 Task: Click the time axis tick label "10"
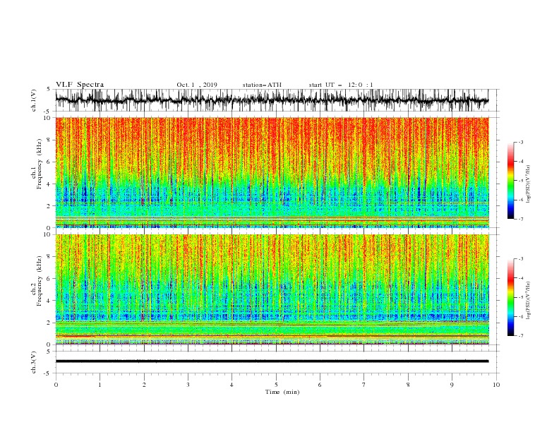coord(496,385)
